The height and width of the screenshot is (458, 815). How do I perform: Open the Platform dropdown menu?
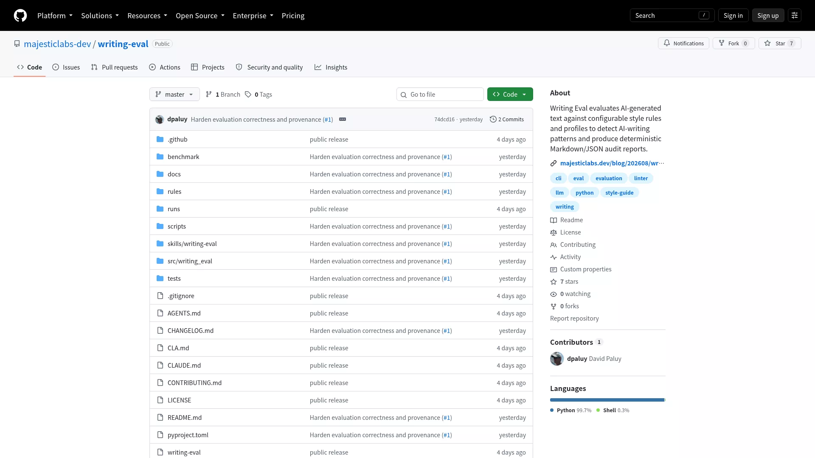click(x=55, y=16)
